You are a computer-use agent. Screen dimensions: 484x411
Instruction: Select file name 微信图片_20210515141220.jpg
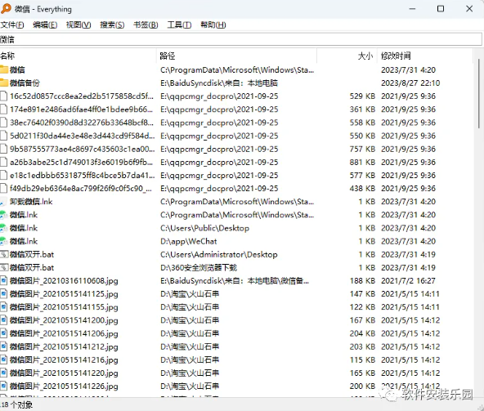pyautogui.click(x=64, y=373)
